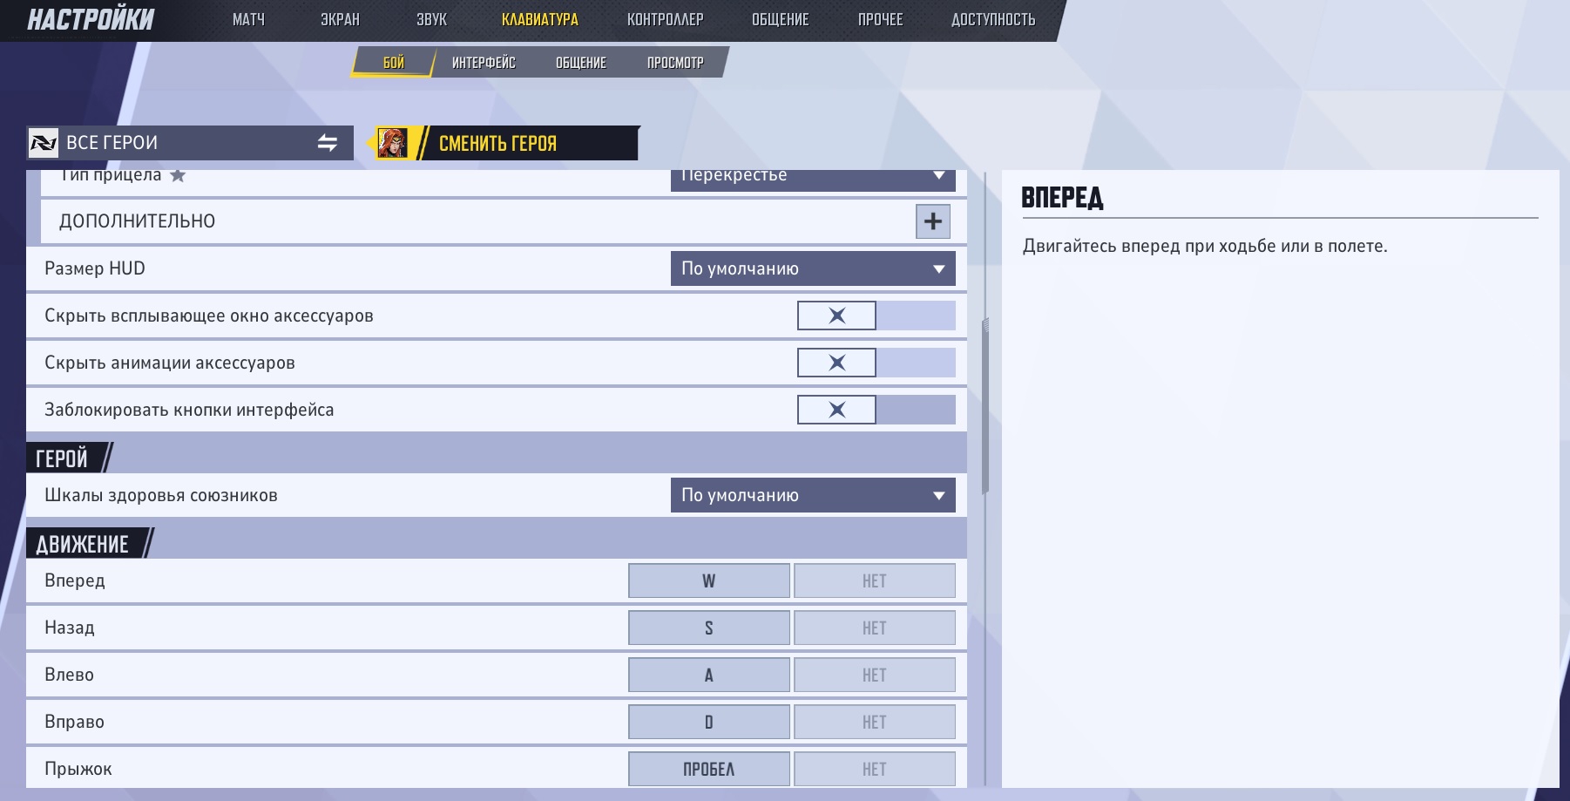The image size is (1570, 801).
Task: Toggle Скрыть анимации аксессуаров switch
Action: point(876,363)
